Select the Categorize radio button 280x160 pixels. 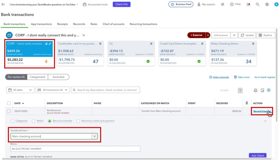click(12, 121)
